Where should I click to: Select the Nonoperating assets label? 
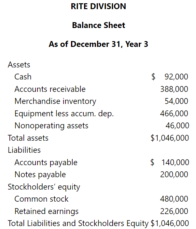pyautogui.click(x=51, y=126)
